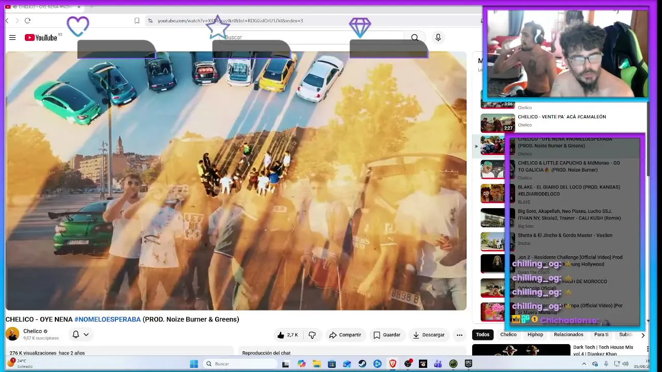Play EL DIARIO DEL LOCO by BLAKE
This screenshot has width=662, height=372.
coord(569,190)
